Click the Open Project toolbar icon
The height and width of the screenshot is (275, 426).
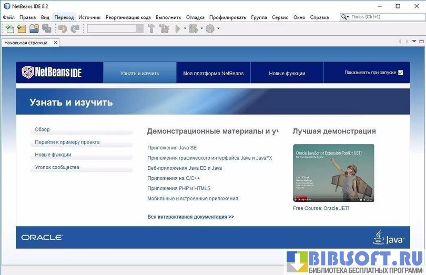pyautogui.click(x=34, y=29)
